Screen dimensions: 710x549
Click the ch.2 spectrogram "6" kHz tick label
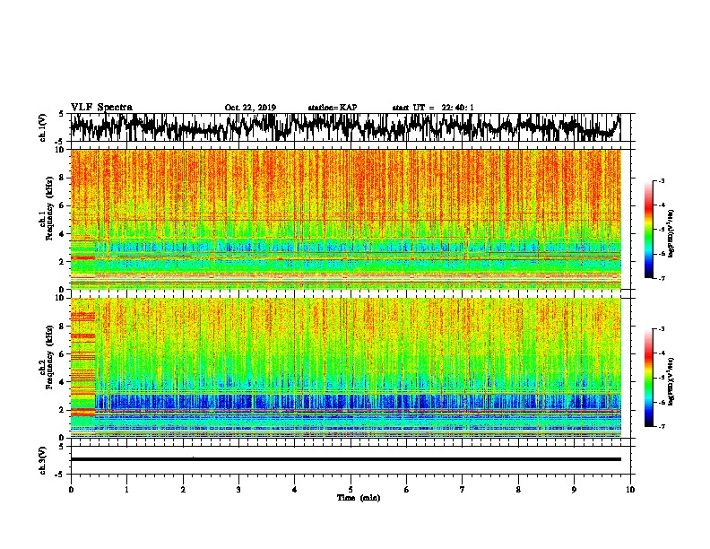pyautogui.click(x=63, y=354)
